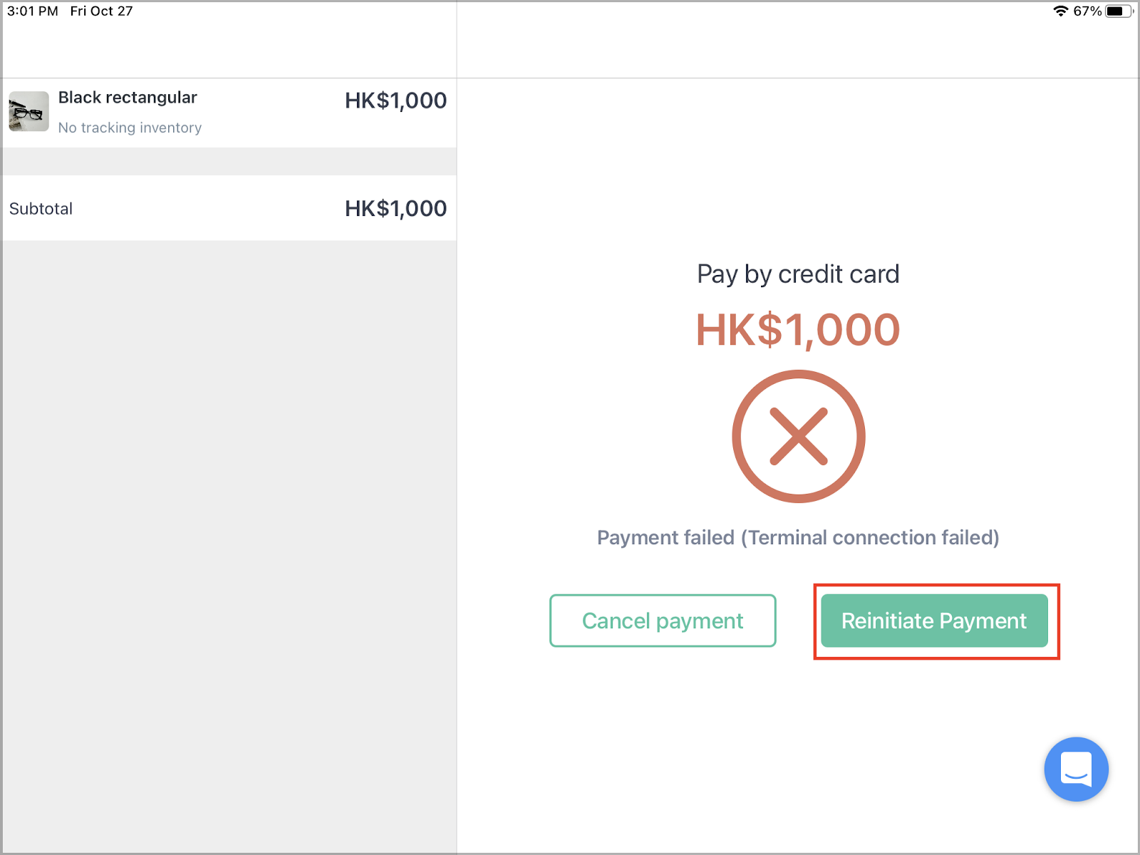Viewport: 1140px width, 855px height.
Task: Open the blue chat support bubble
Action: pos(1076,769)
